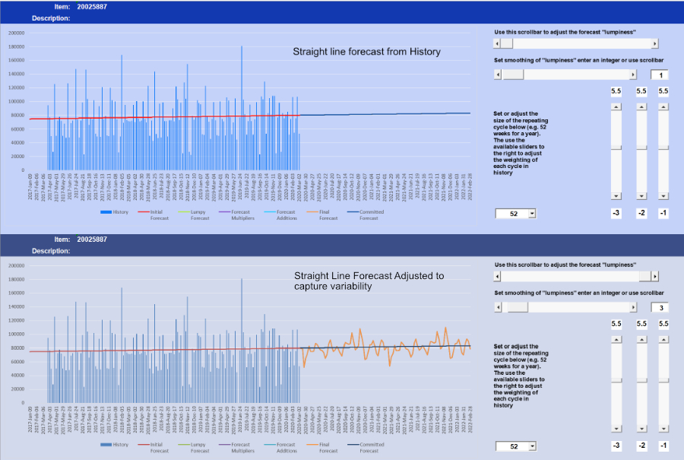
Task: Click up arrow of top -2 weighting slider
Action: [x=641, y=107]
